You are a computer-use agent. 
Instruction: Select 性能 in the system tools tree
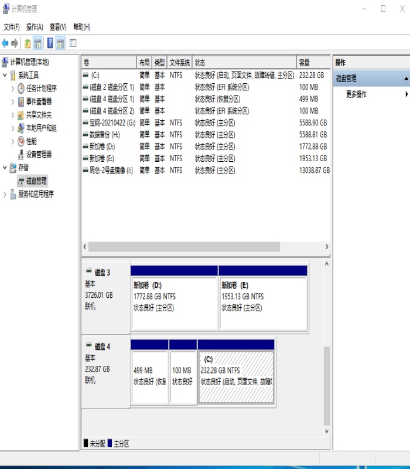(31, 141)
